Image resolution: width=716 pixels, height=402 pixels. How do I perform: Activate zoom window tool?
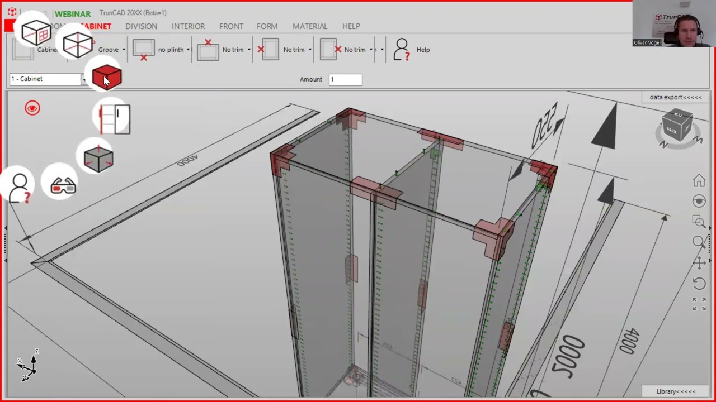click(x=699, y=221)
